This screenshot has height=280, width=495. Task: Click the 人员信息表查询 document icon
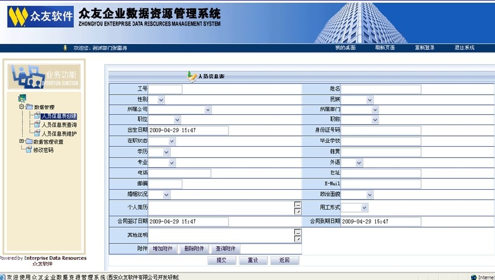tap(37, 125)
